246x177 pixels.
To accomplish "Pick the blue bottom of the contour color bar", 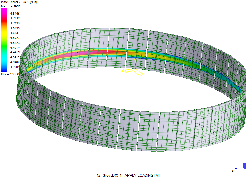I will point(4,68).
